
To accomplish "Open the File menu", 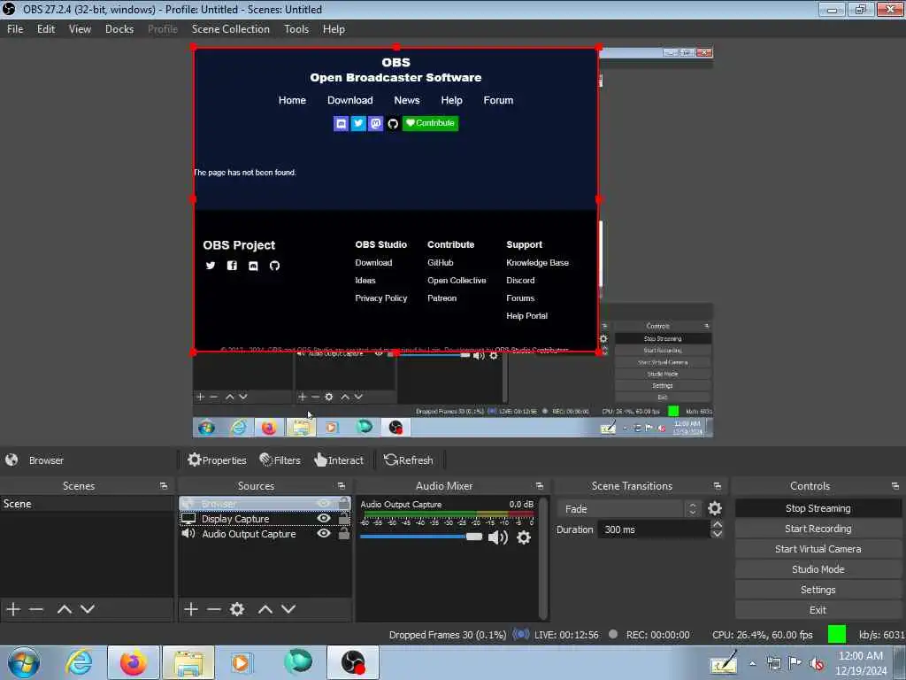I will coord(15,29).
